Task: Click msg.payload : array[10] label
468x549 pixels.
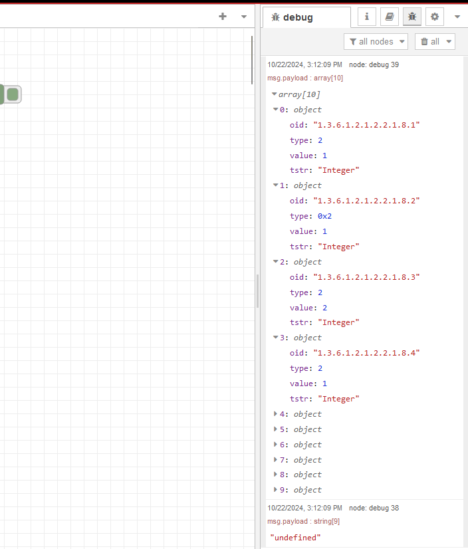Action: point(305,78)
